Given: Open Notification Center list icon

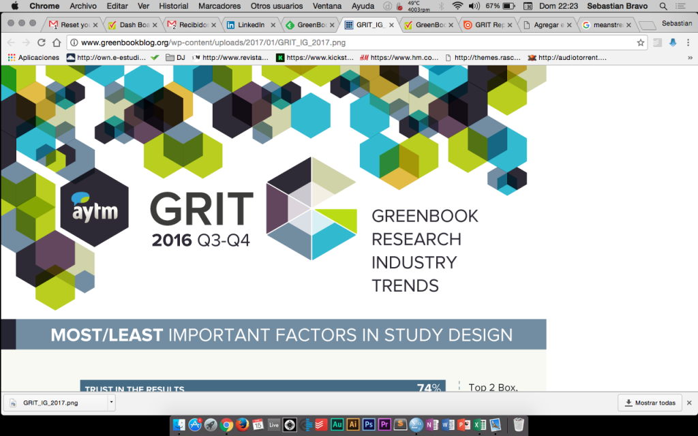Looking at the screenshot, I should click(680, 6).
